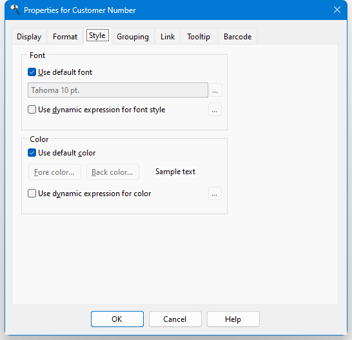This screenshot has height=340, width=352.
Task: Click the Tahoma 10 pt. font field
Action: (x=118, y=90)
